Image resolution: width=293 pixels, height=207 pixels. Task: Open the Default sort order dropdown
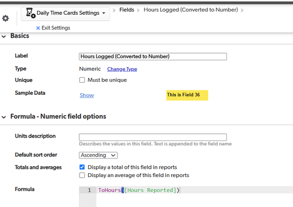pos(98,155)
